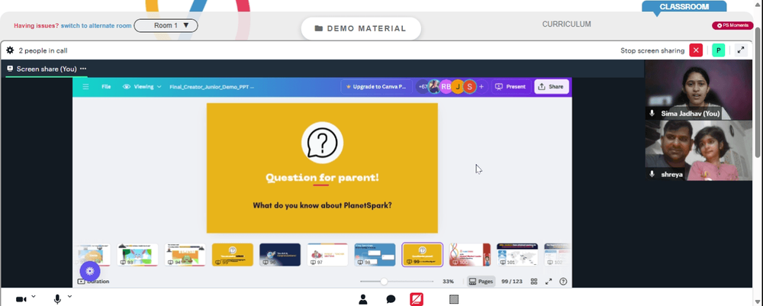This screenshot has height=306, width=763.
Task: Click Upgrade to Canva Pro button
Action: click(x=376, y=86)
